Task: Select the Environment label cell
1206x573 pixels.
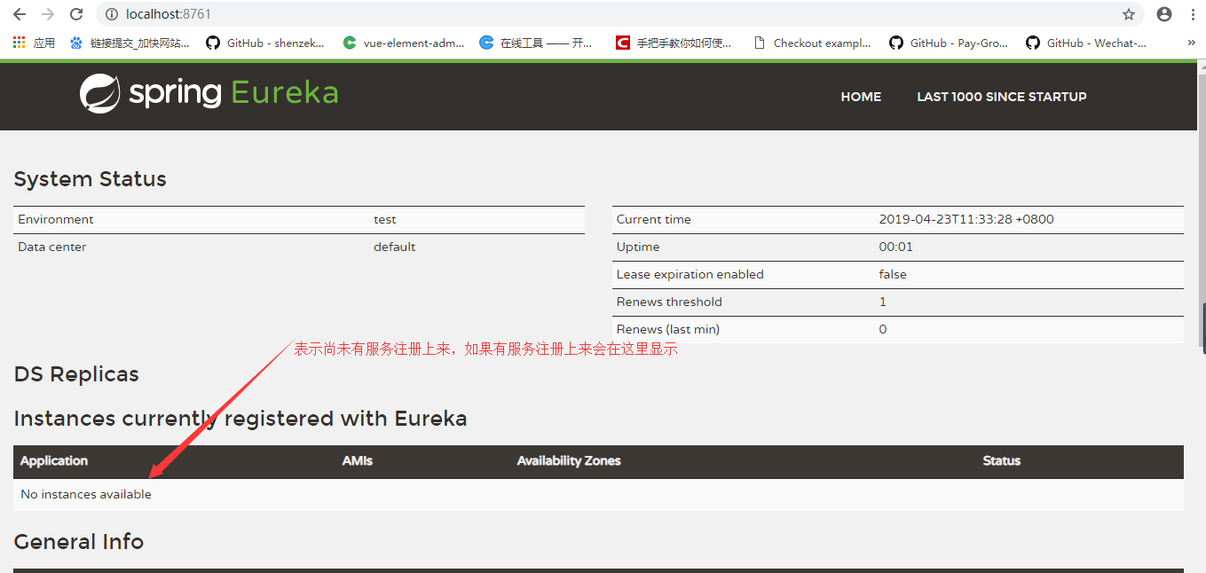Action: click(x=56, y=219)
